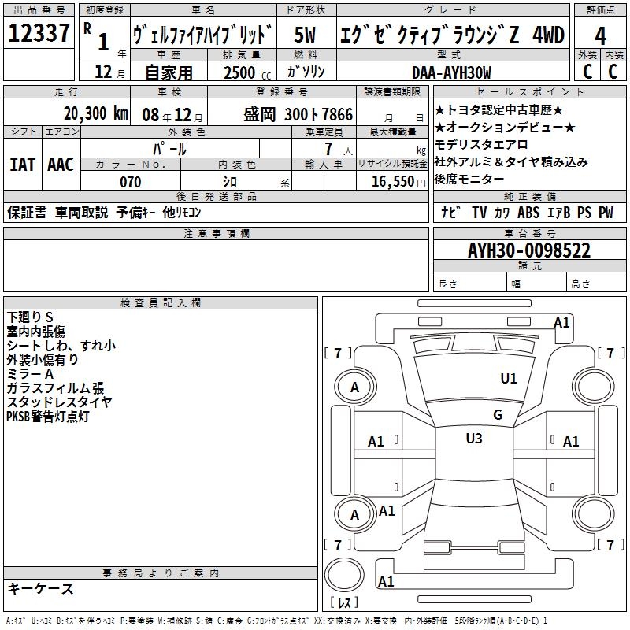Select the 後席モニター sales point
The width and height of the screenshot is (630, 630).
coord(469,179)
